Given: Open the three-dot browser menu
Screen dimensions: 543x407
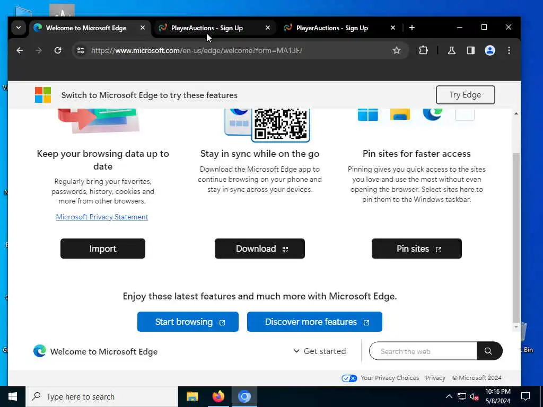Looking at the screenshot, I should pos(509,50).
